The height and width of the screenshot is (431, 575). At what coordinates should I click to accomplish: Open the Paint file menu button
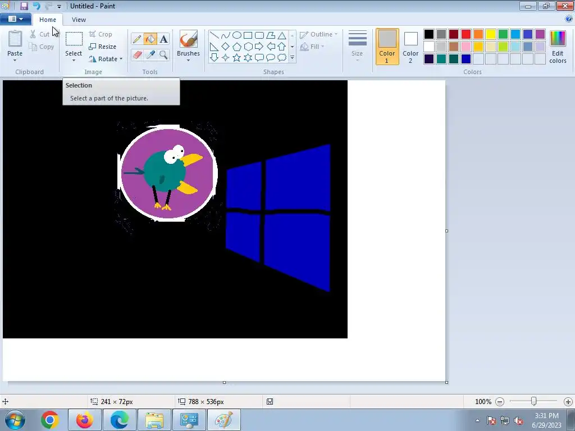click(x=15, y=19)
